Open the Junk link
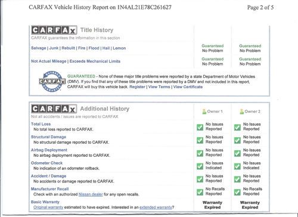 pyautogui.click(x=54, y=48)
